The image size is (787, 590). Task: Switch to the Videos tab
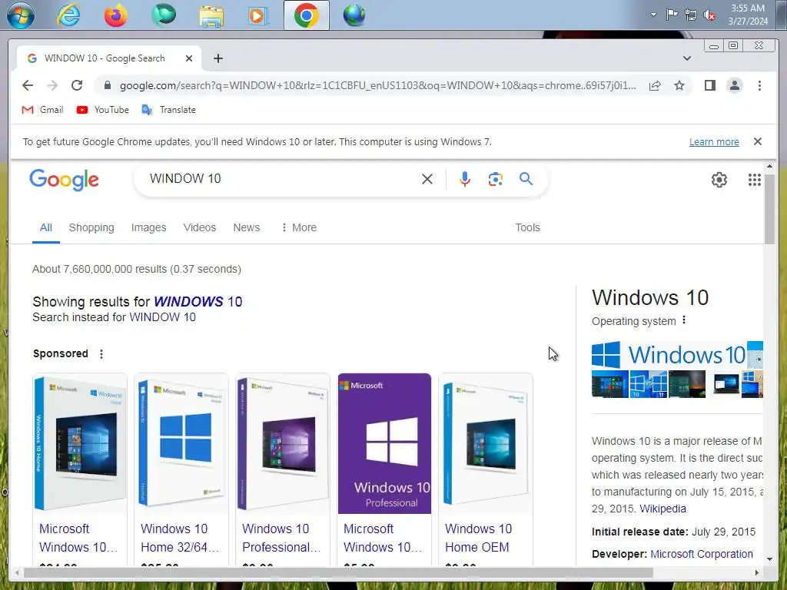199,227
